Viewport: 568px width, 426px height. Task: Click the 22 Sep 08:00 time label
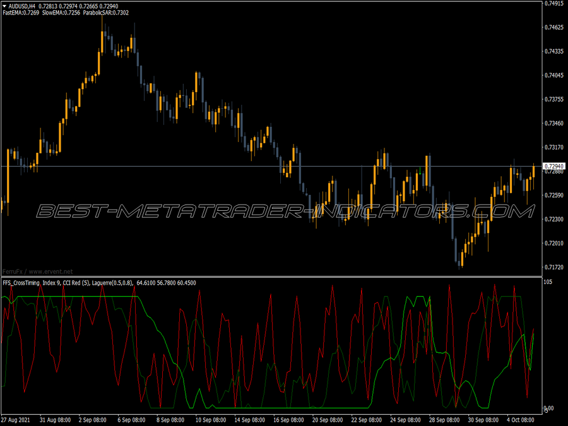(x=366, y=420)
